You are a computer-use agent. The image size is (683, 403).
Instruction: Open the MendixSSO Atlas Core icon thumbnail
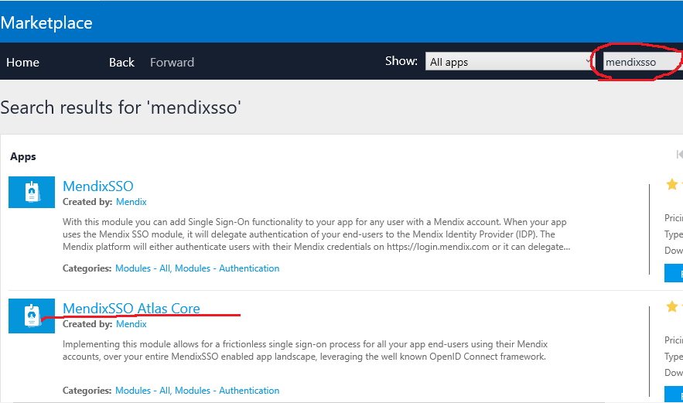click(x=32, y=316)
